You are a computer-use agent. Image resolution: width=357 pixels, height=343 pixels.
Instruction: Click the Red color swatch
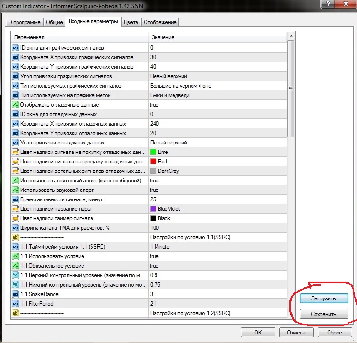point(153,162)
